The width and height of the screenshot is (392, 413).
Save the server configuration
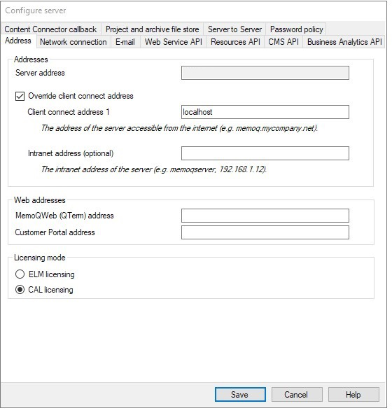click(240, 394)
